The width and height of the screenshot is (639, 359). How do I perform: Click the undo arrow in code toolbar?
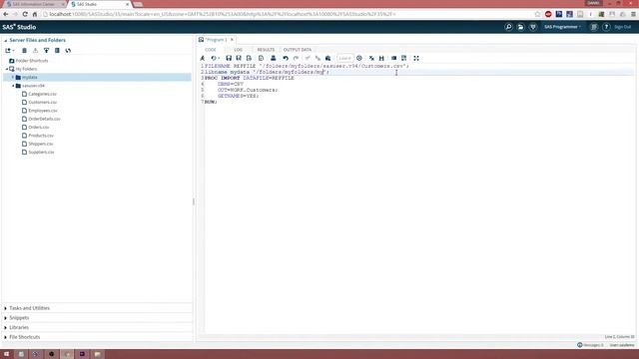coord(286,58)
